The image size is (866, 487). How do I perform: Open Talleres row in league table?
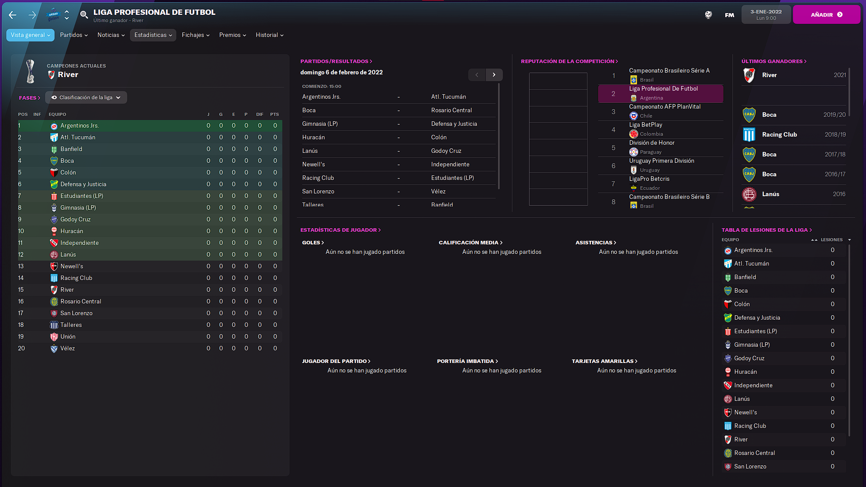pyautogui.click(x=150, y=325)
